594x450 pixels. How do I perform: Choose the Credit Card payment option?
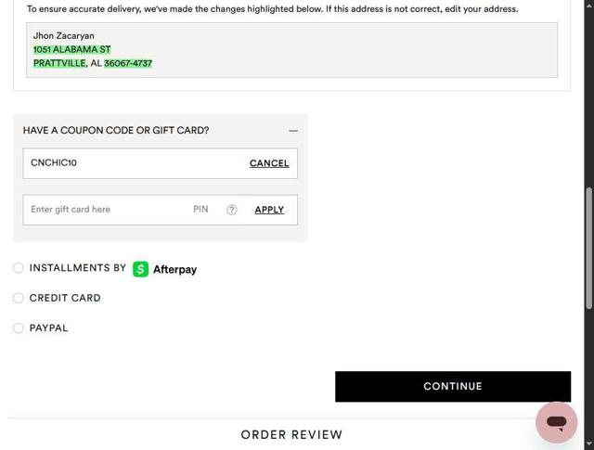19,298
